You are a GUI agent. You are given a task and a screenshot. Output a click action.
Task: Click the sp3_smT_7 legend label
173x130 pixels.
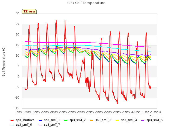pos(52,125)
